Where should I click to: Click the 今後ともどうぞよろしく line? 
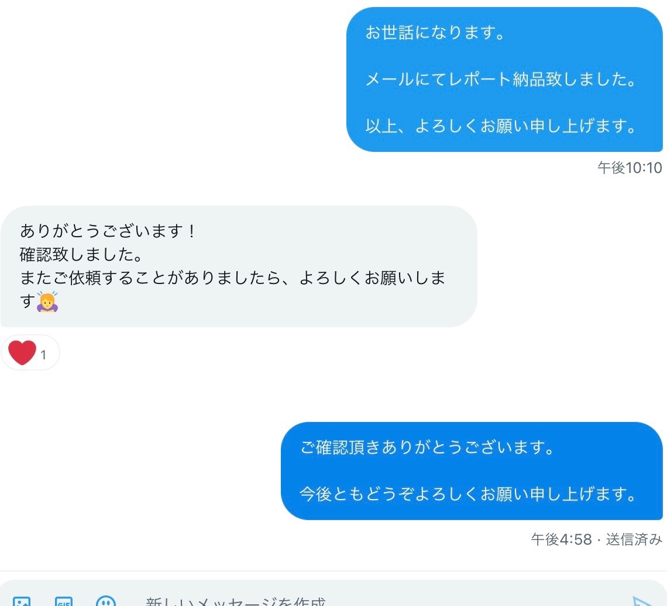[468, 494]
